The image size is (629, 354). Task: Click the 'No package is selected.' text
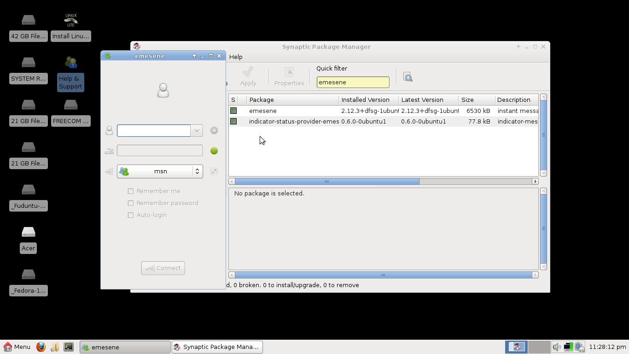[269, 193]
